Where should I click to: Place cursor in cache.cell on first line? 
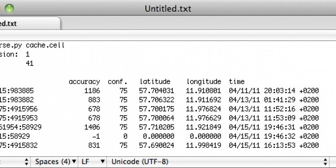(45, 45)
